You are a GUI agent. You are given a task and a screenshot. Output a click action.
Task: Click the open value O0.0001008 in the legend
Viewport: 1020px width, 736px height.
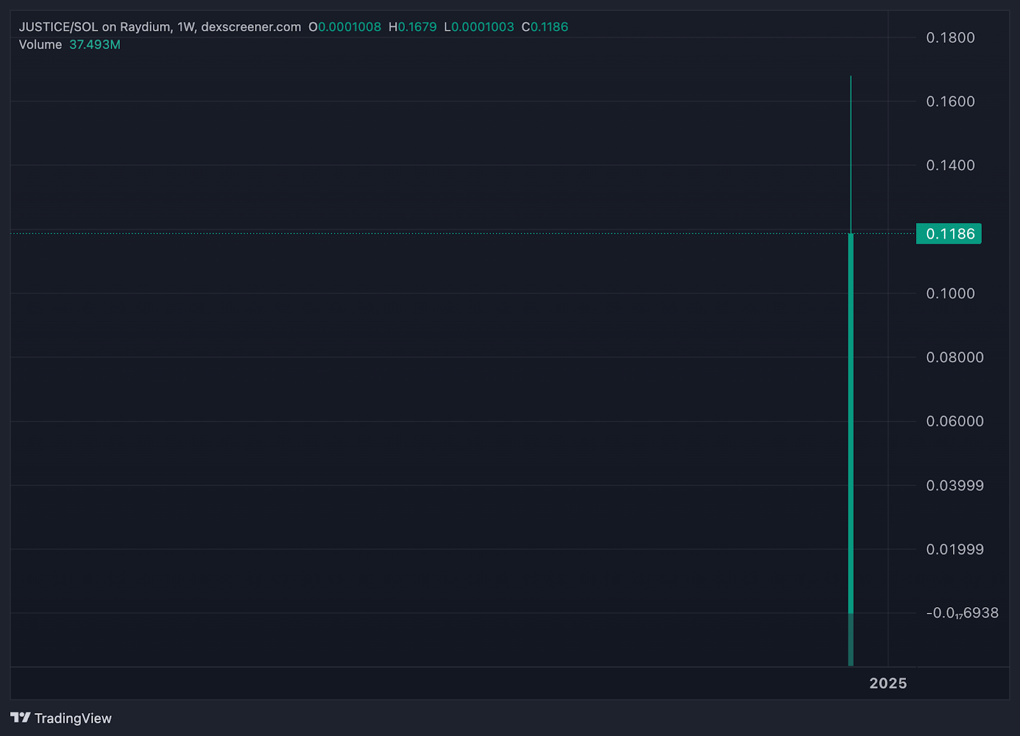[x=345, y=27]
